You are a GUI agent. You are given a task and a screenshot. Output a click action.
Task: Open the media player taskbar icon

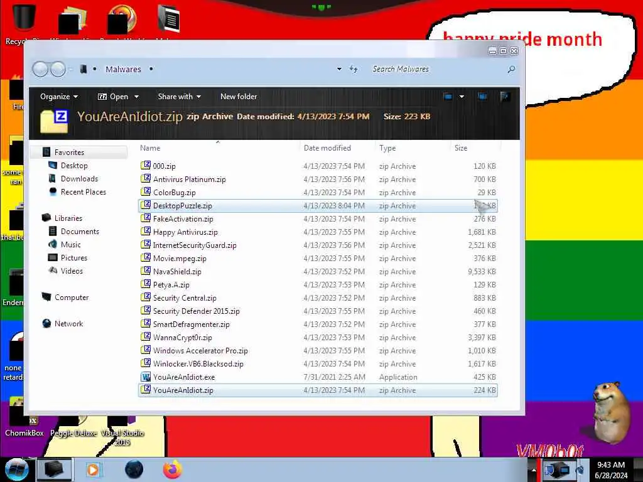93,469
